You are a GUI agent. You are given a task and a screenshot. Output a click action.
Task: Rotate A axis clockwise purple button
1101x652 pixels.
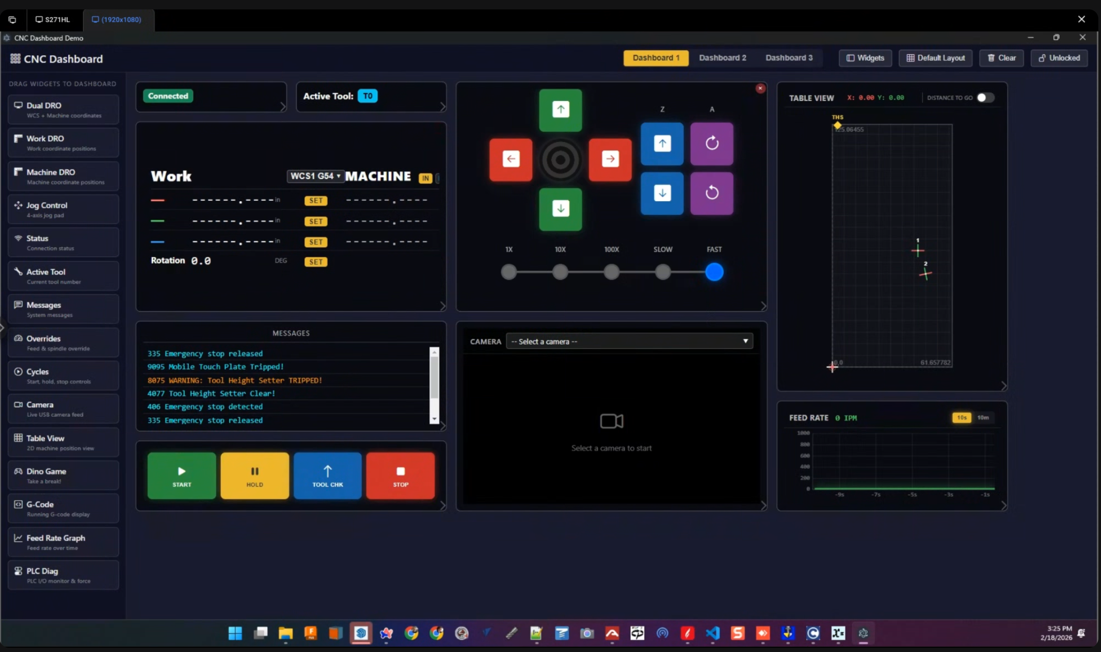click(x=711, y=143)
